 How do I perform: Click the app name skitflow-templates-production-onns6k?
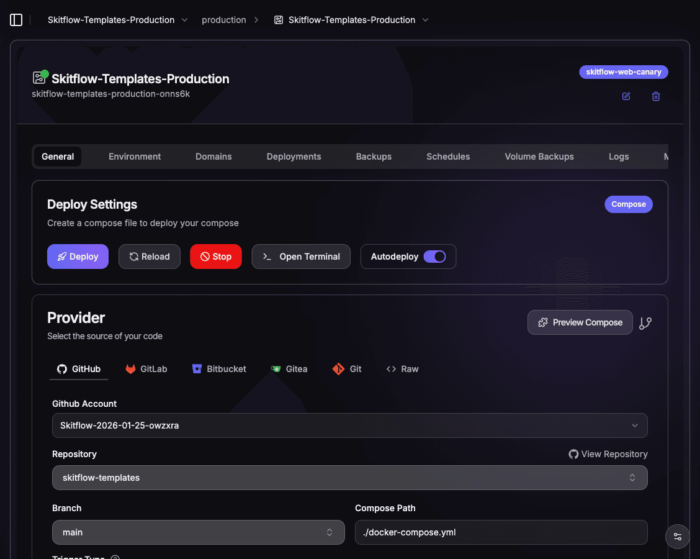click(x=110, y=94)
